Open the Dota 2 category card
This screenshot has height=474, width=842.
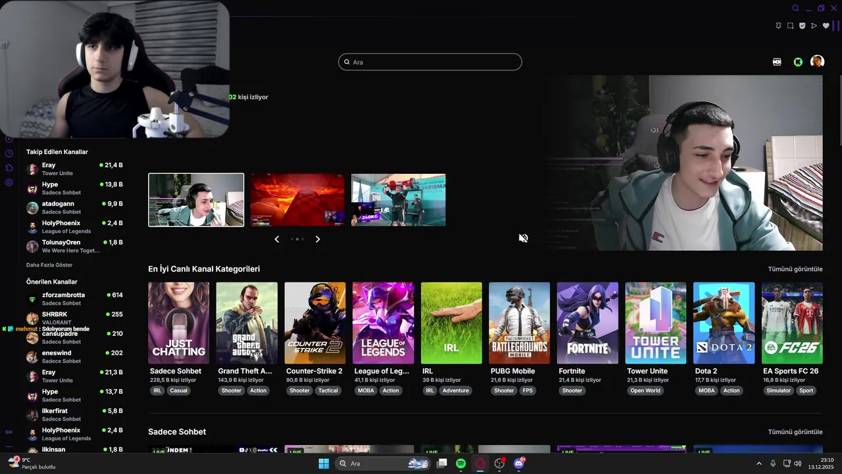[724, 323]
